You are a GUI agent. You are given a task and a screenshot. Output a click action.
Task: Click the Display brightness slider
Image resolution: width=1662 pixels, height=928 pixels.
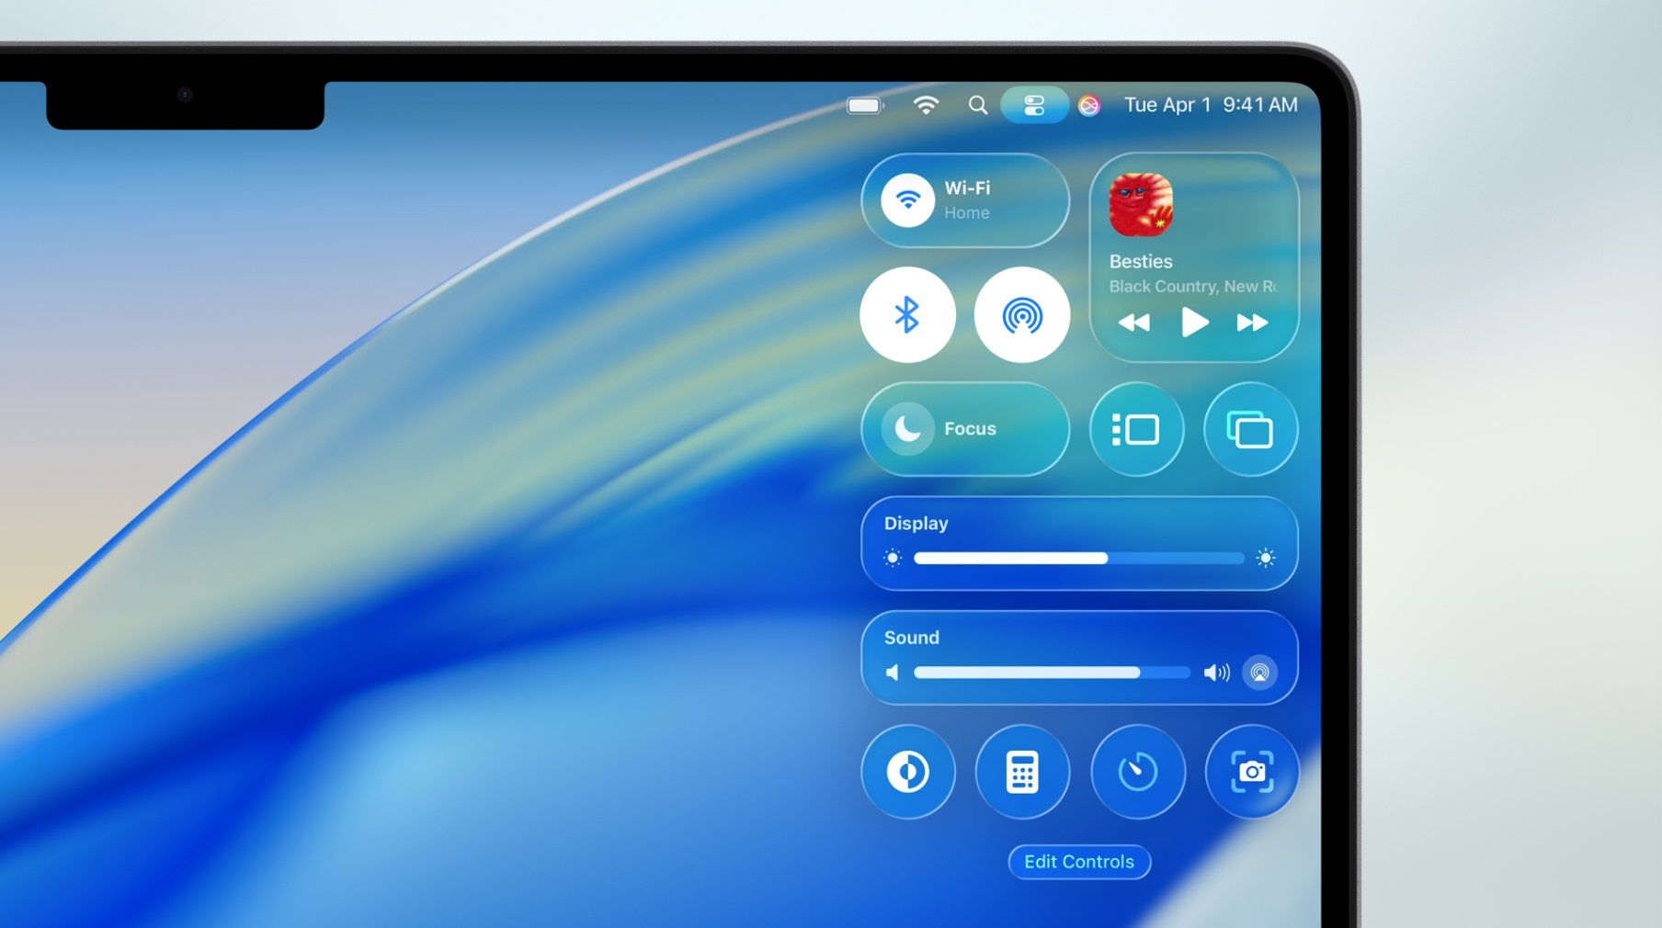click(x=1078, y=558)
